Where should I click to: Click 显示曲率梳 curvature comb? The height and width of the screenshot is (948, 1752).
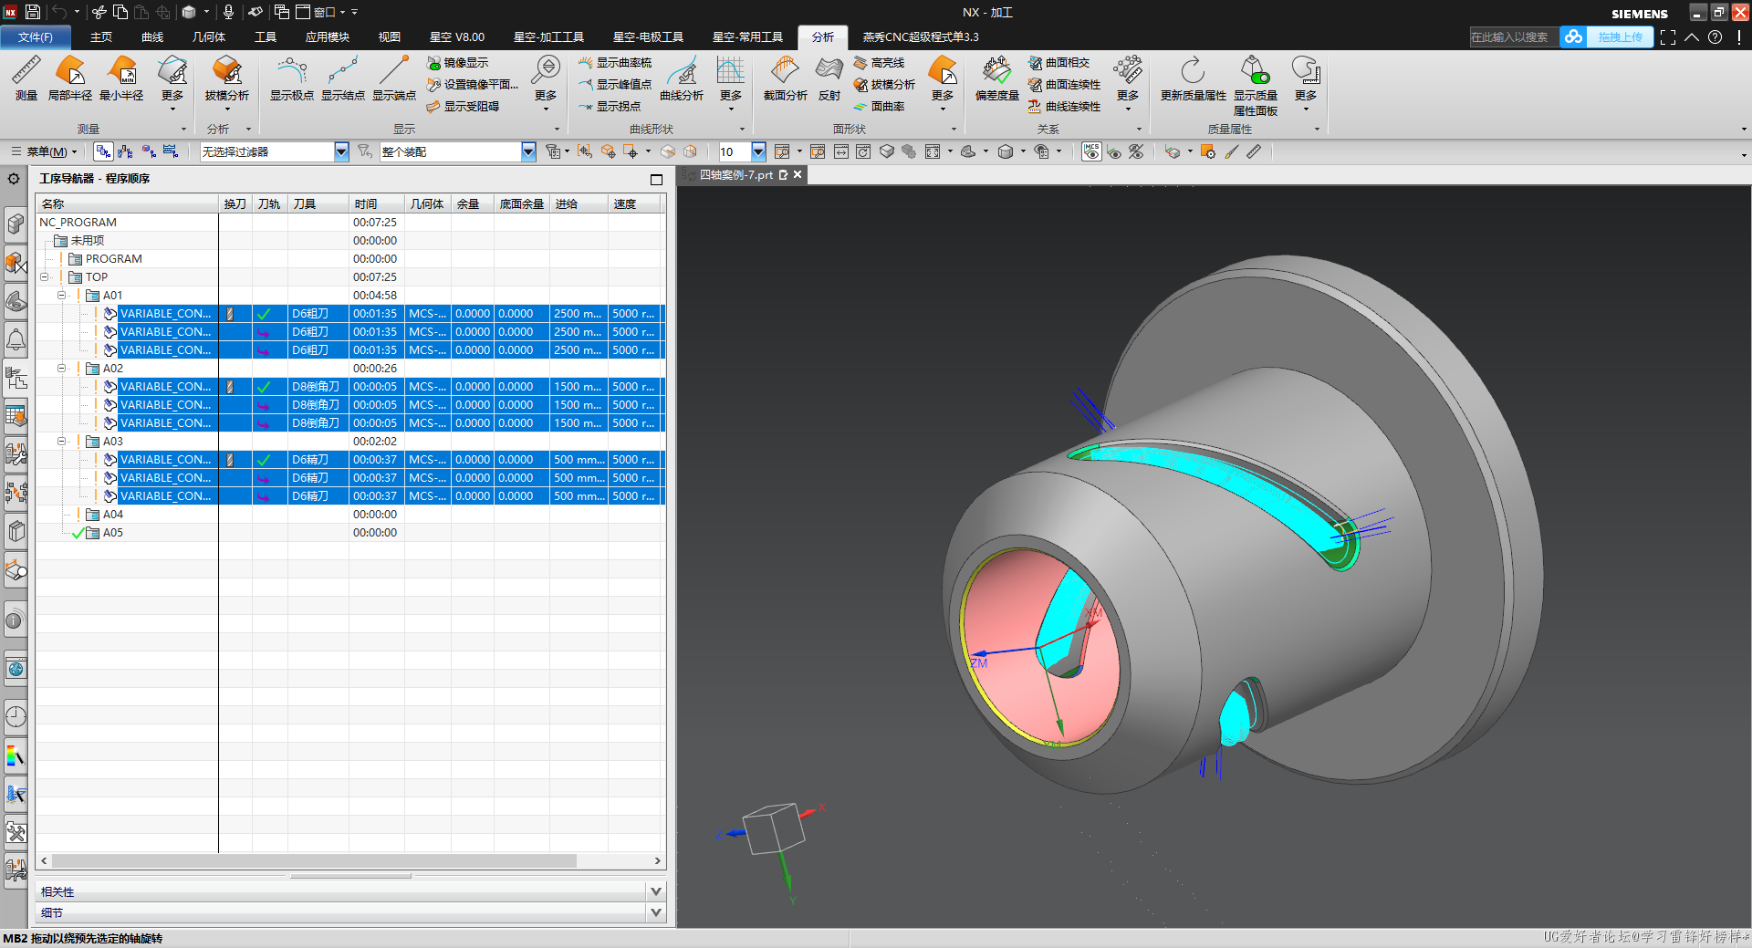pos(616,63)
